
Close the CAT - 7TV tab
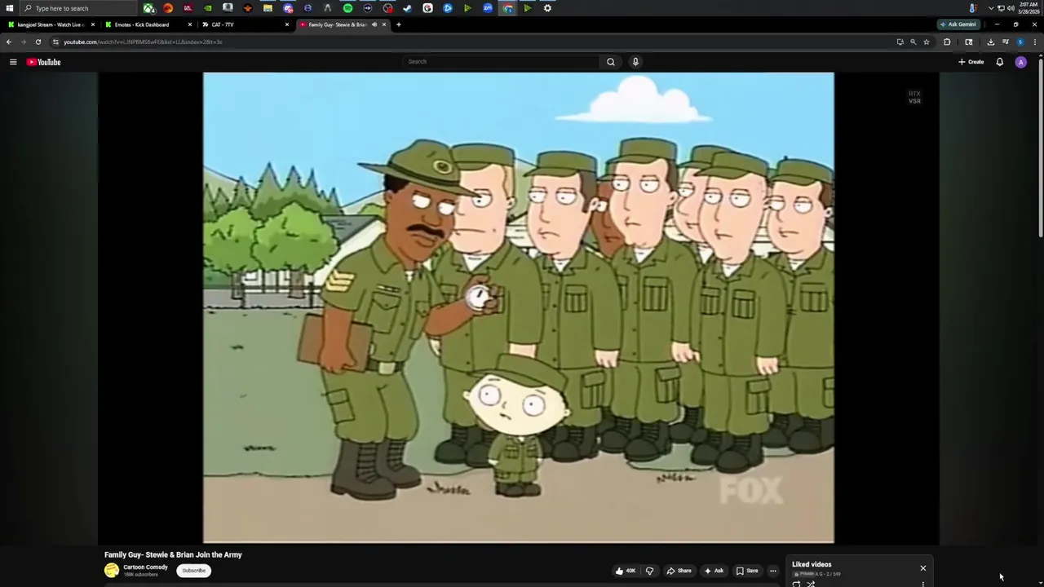click(286, 24)
